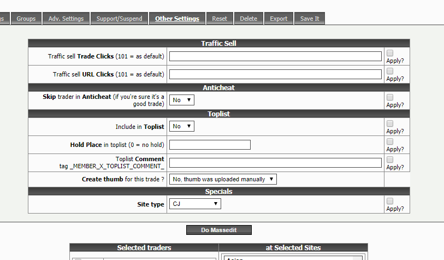
Task: Click the Anticheat section header
Action: [219, 87]
